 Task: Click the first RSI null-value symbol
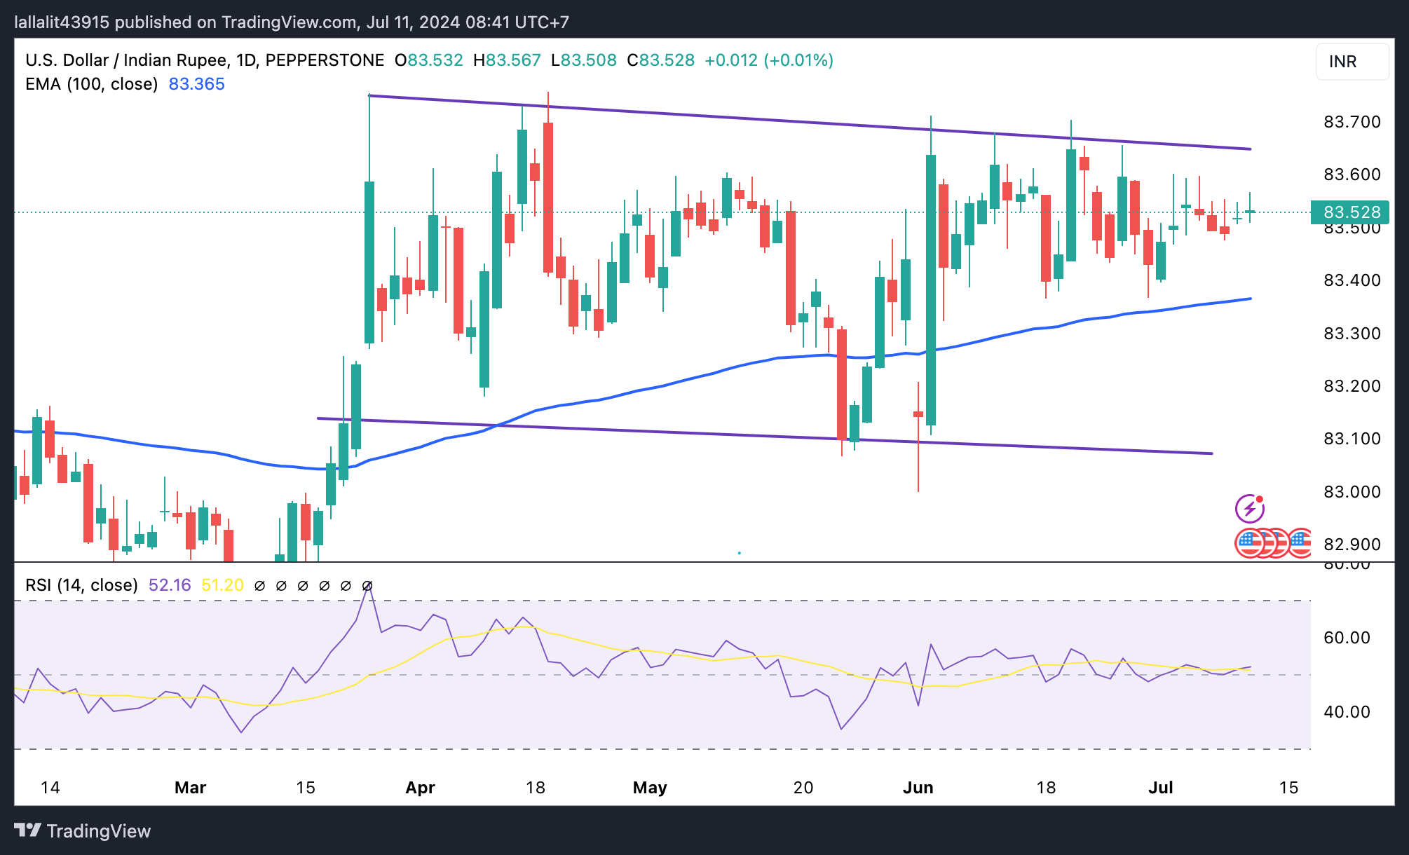pos(259,586)
